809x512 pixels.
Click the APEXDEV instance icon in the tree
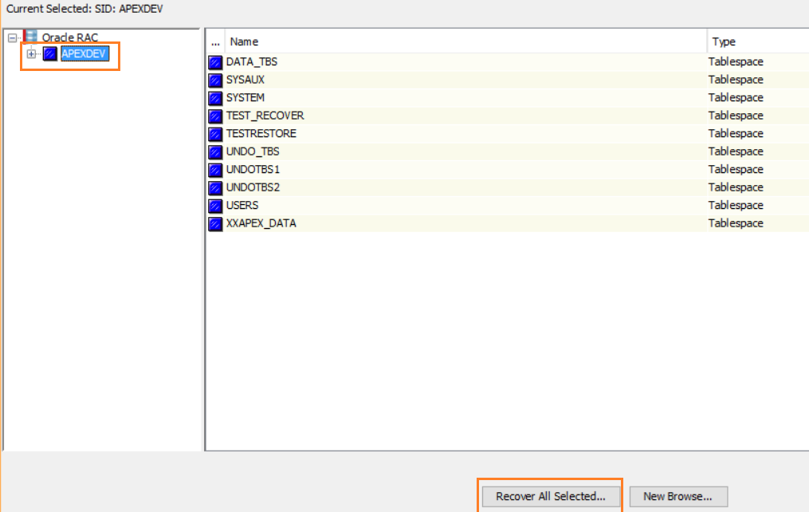[50, 53]
